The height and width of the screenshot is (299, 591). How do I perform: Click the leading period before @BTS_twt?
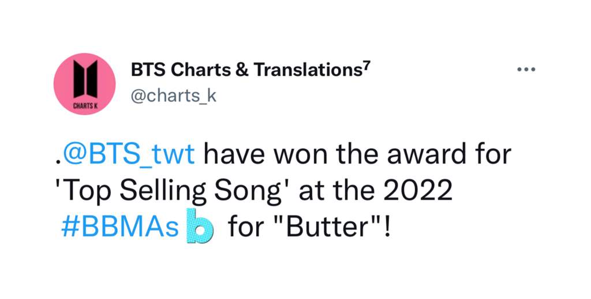pyautogui.click(x=57, y=163)
